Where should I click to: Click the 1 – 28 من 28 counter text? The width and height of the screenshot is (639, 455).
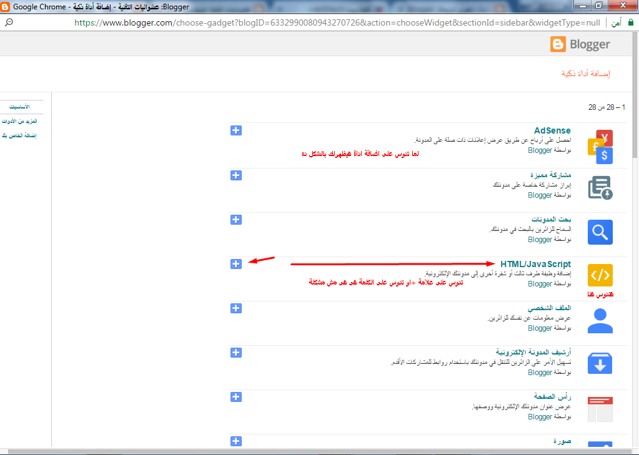(607, 107)
